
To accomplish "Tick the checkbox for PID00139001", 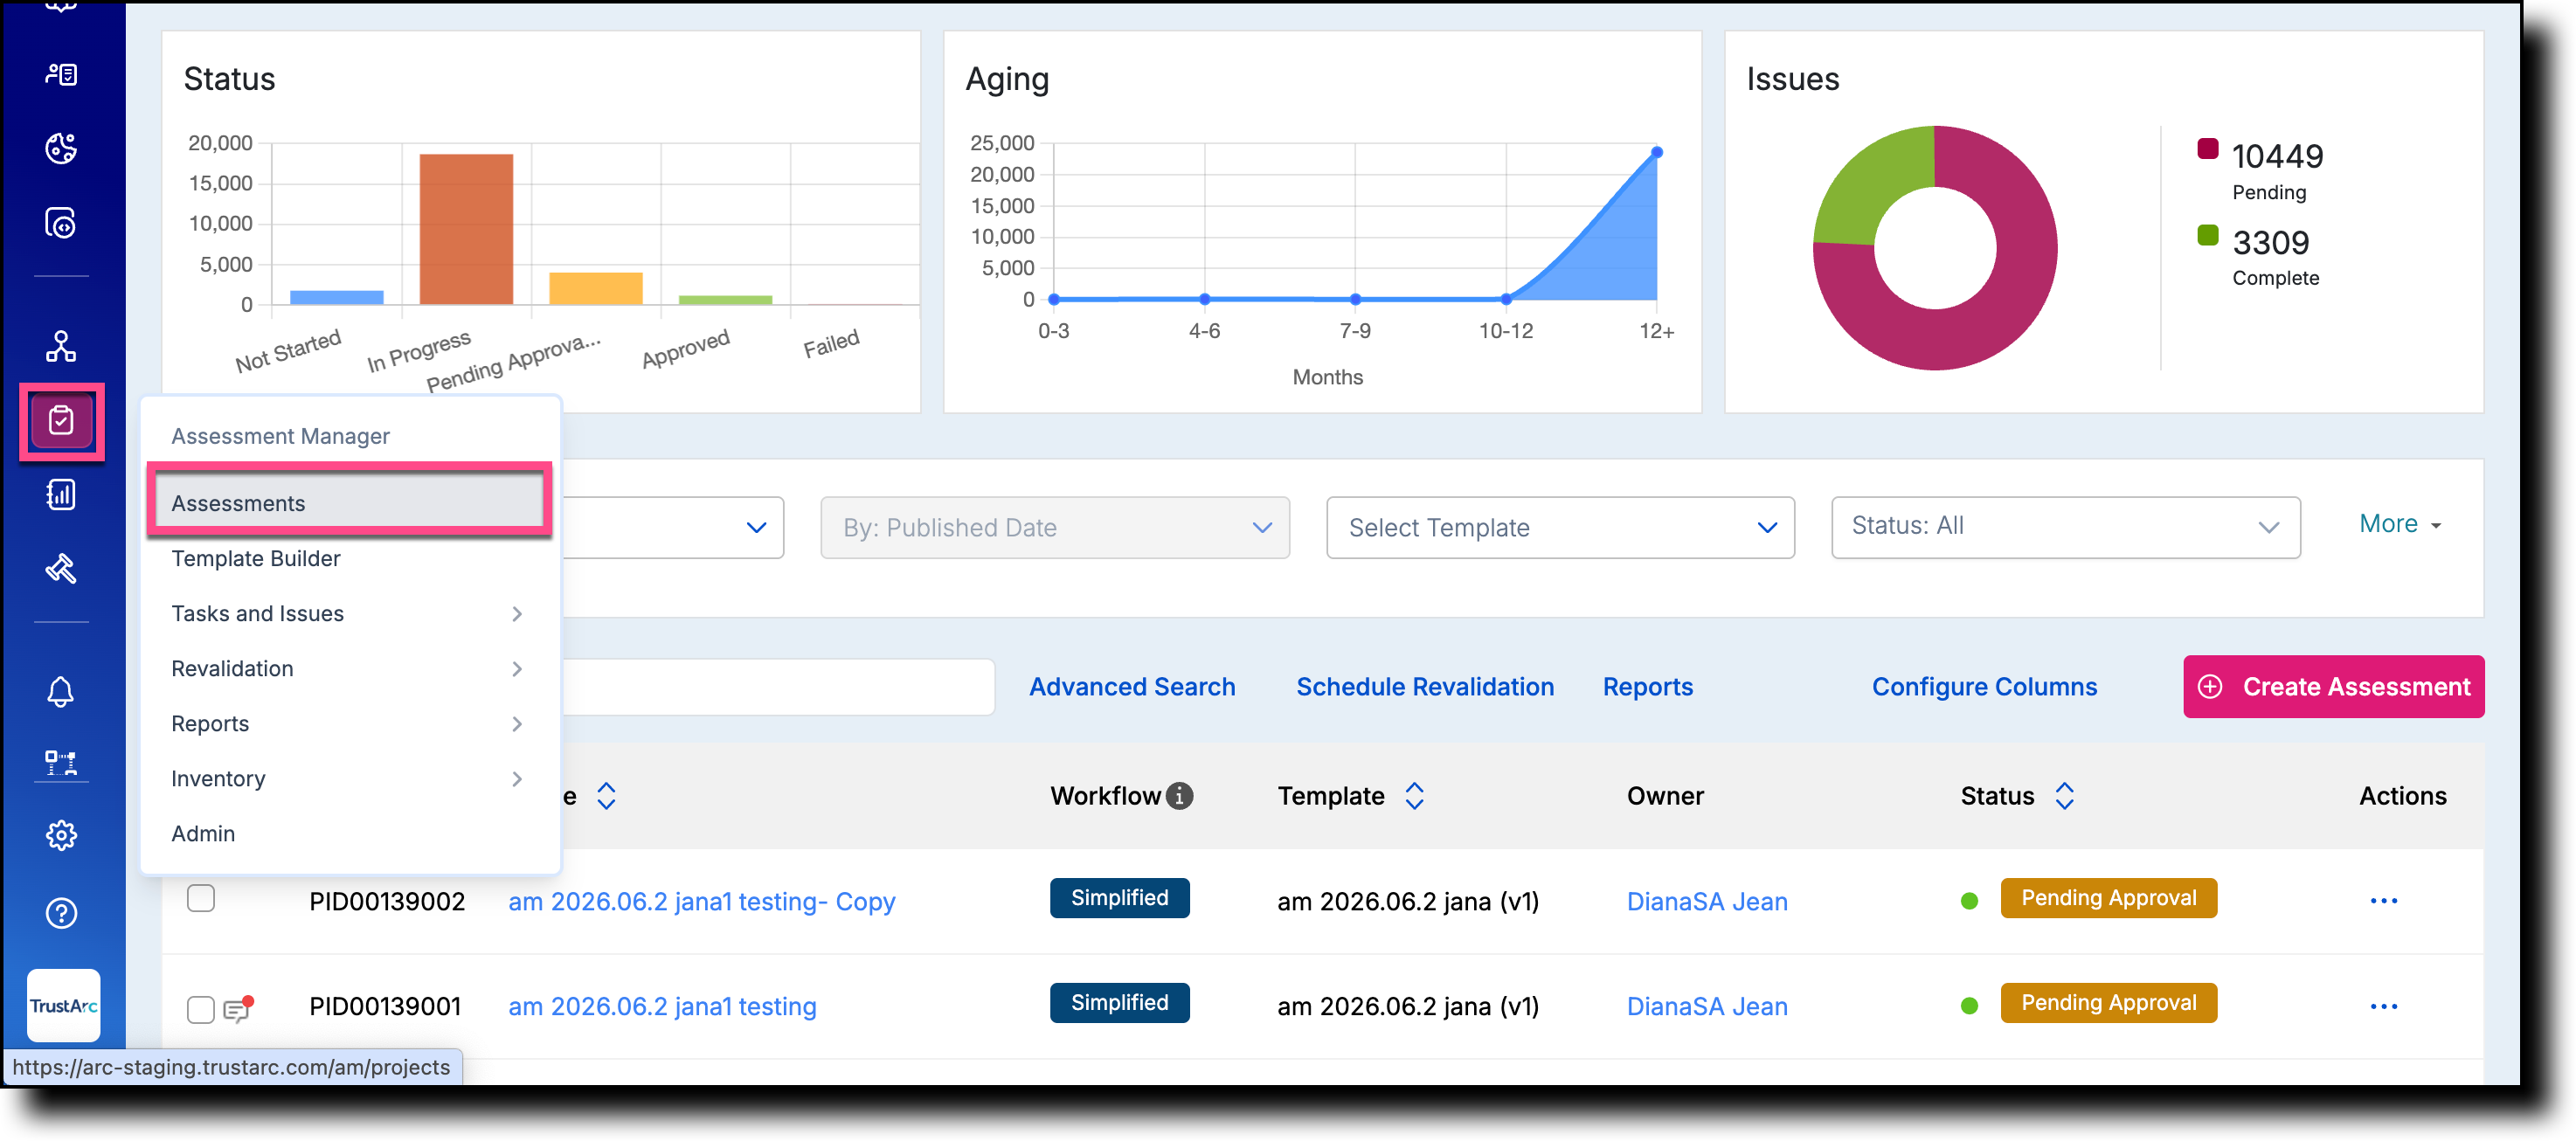I will [x=201, y=1009].
